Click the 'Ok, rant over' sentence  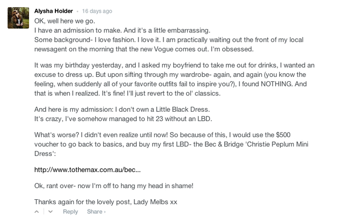point(114,186)
